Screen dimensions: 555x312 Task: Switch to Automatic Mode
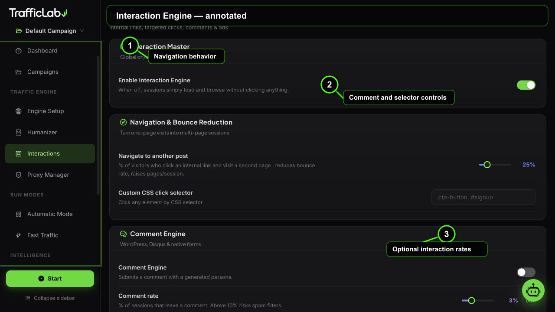coord(50,214)
